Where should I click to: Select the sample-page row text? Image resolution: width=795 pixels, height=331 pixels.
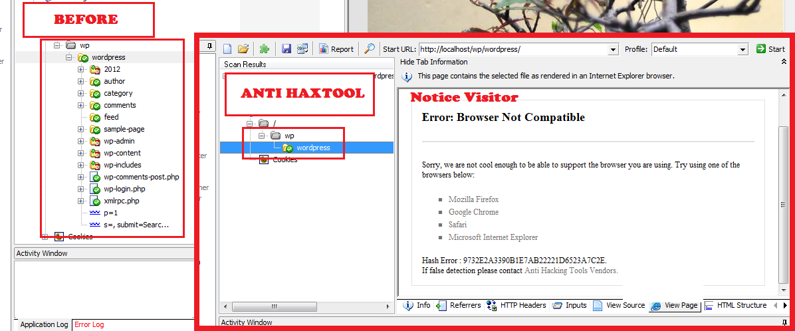124,129
